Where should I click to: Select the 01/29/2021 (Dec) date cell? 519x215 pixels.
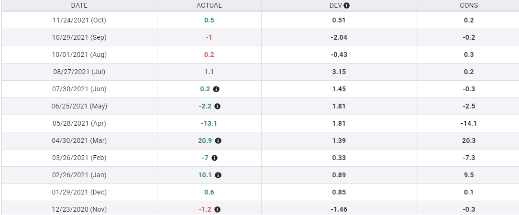point(79,192)
